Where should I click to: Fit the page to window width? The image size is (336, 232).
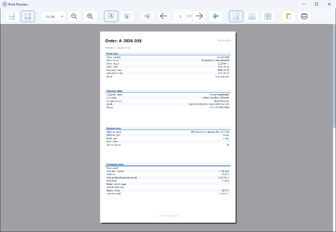(x=12, y=16)
